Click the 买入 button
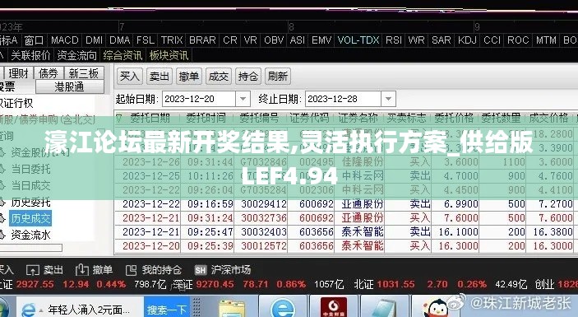The image size is (578, 317). tap(130, 77)
